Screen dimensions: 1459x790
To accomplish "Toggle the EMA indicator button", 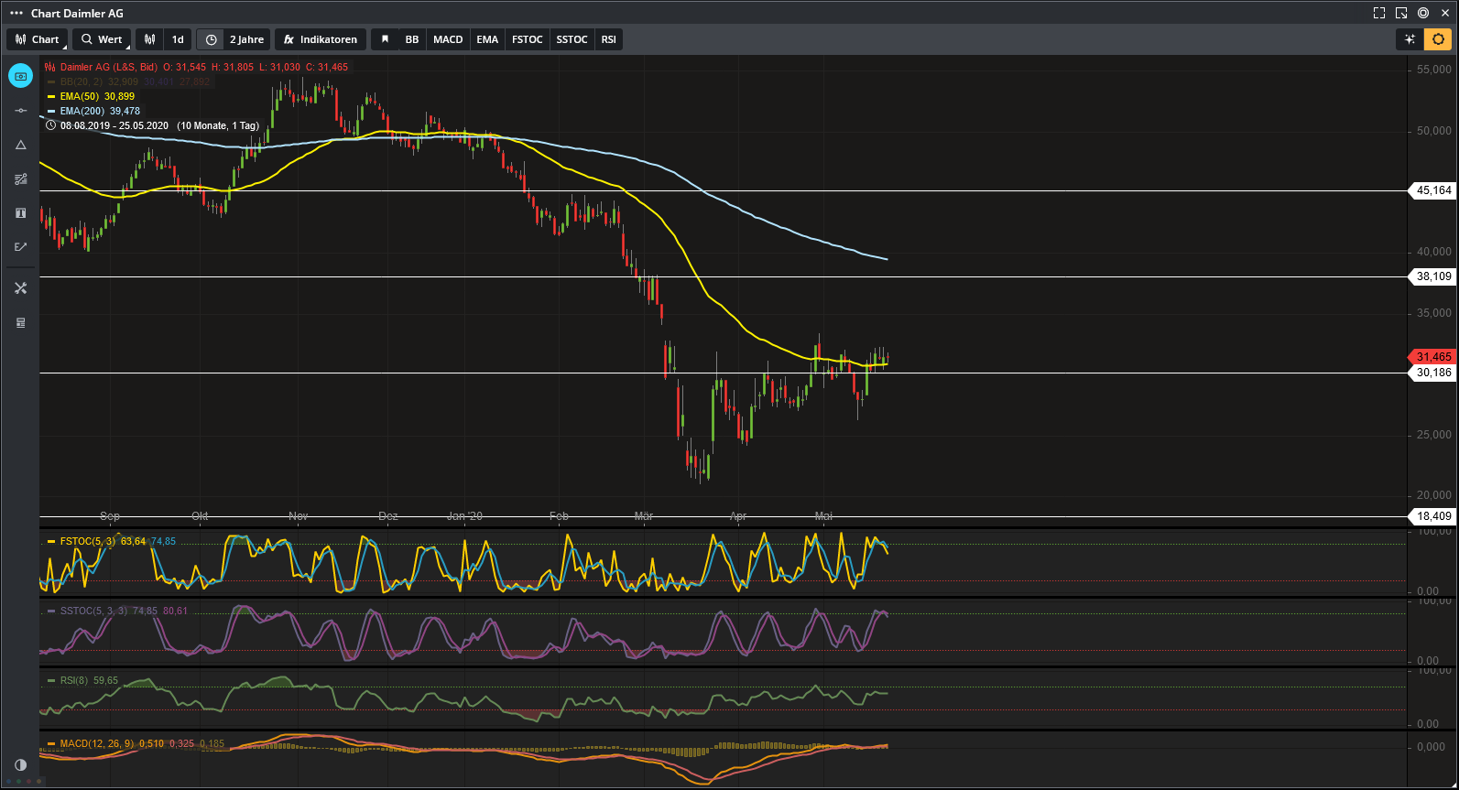I will tap(487, 39).
